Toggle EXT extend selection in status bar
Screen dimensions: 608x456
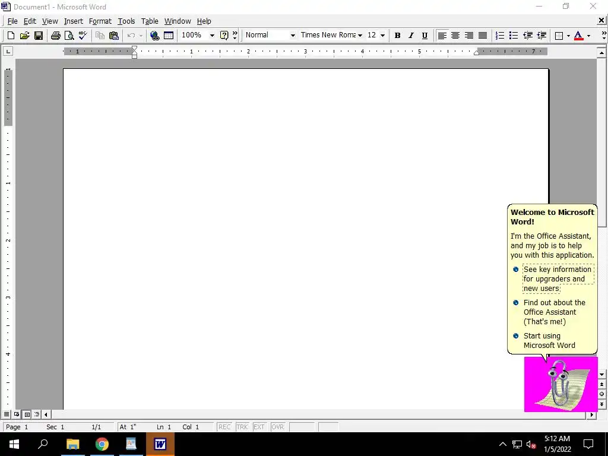point(259,427)
